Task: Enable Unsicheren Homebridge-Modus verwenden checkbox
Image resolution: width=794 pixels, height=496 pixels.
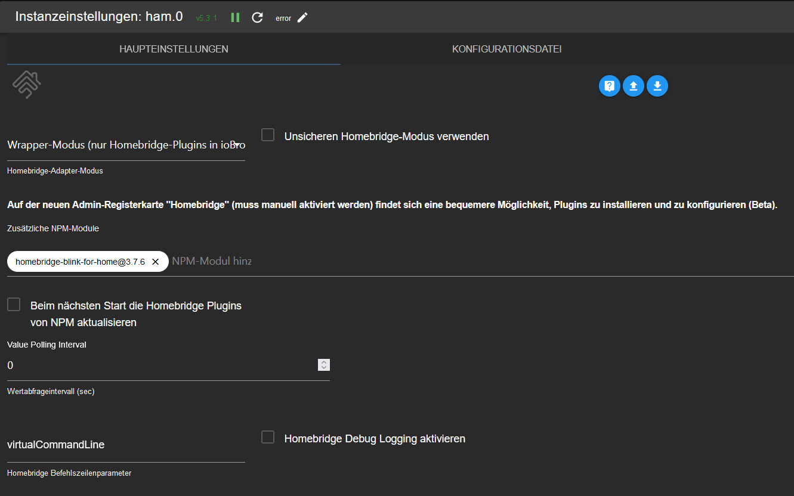Action: 268,135
